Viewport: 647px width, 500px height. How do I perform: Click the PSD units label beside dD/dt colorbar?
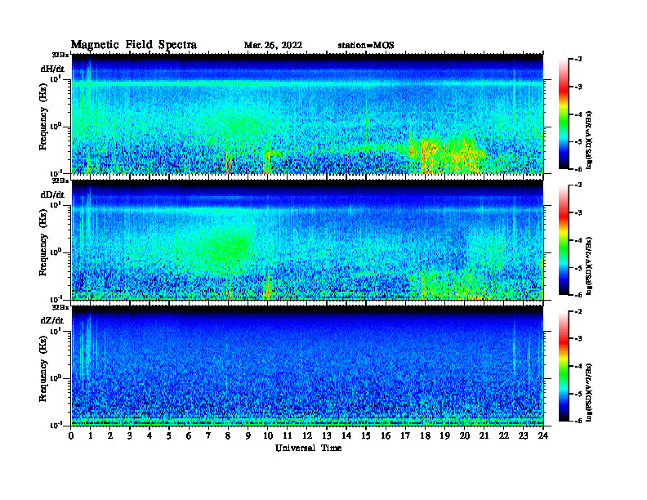pos(589,266)
